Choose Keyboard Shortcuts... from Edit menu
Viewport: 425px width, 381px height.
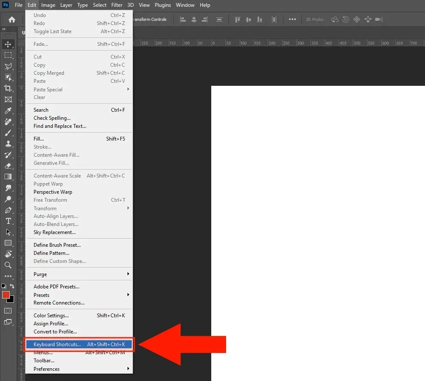[79, 344]
